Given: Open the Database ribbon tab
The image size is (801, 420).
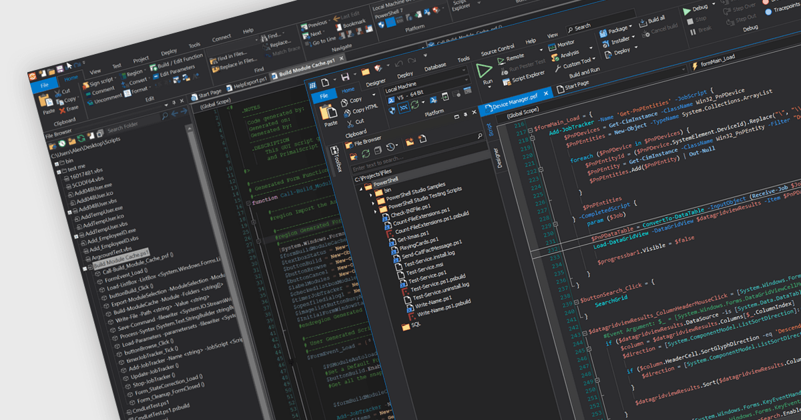Looking at the screenshot, I should [x=435, y=67].
